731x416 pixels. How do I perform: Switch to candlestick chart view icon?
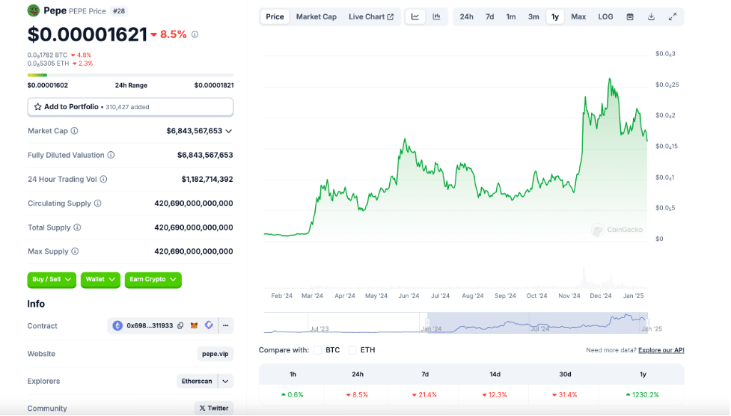436,16
